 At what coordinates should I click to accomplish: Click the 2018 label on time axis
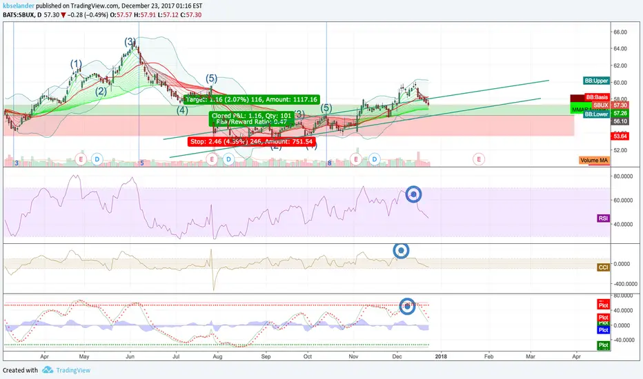pos(441,356)
